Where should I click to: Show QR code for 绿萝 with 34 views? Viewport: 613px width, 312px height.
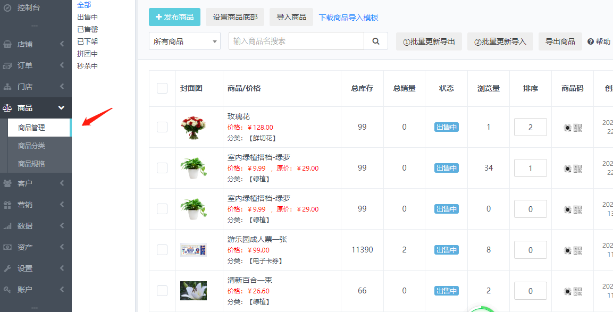[578, 168]
